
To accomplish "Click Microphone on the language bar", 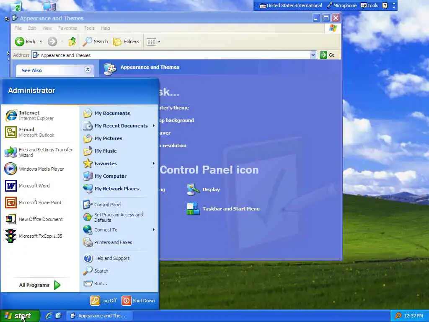I will pos(342,5).
